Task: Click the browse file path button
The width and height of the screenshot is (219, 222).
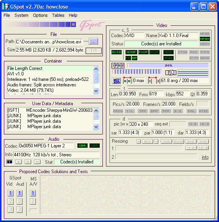Action: click(x=93, y=41)
